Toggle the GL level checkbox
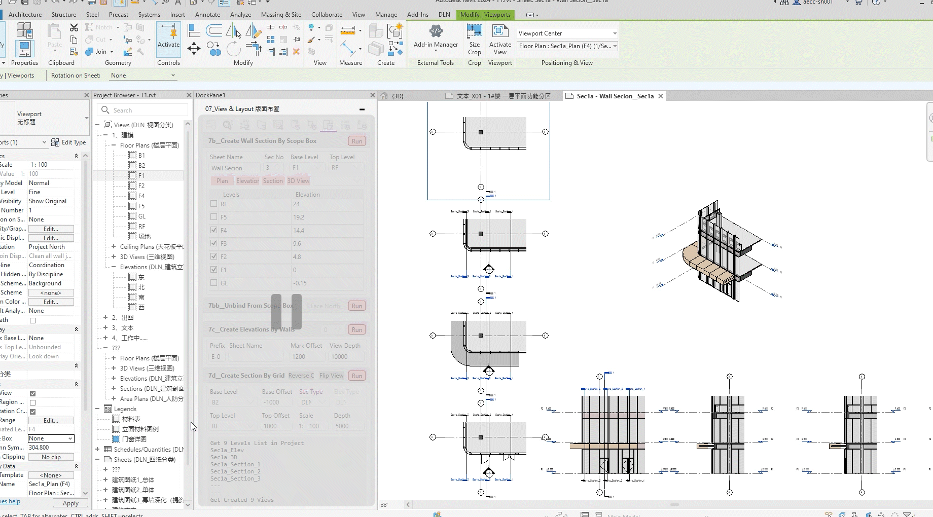The width and height of the screenshot is (933, 517). [213, 283]
